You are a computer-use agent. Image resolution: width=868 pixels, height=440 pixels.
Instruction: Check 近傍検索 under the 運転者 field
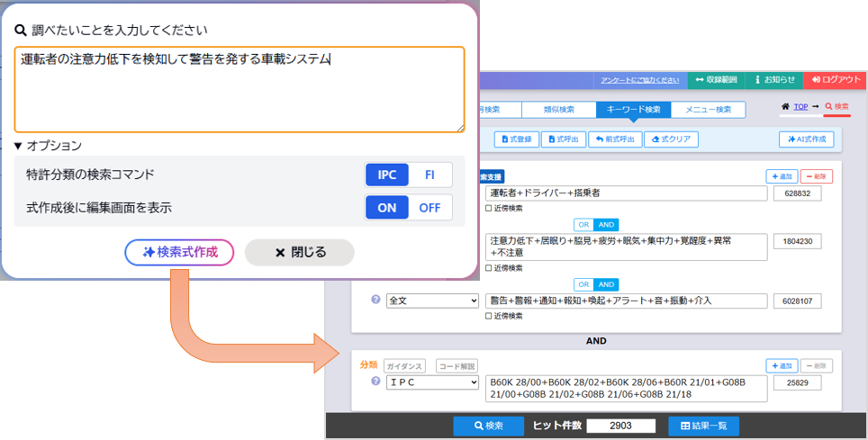click(488, 209)
